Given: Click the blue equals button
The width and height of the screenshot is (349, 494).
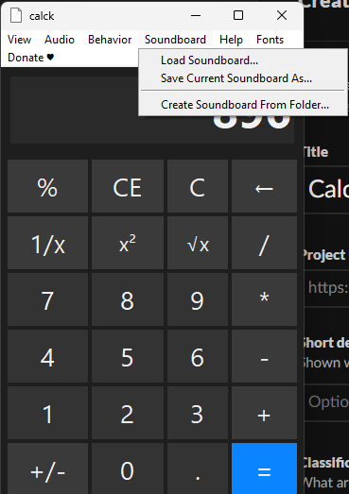Looking at the screenshot, I should click(264, 468).
